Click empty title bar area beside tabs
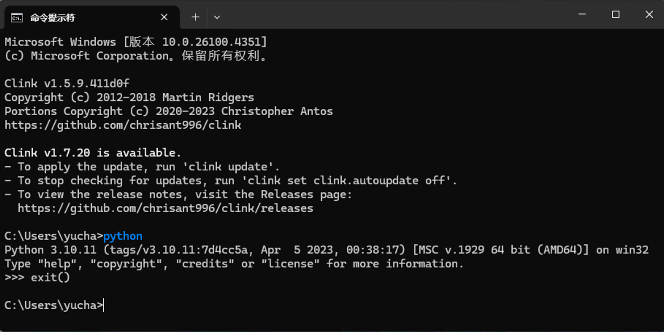Viewport: 664px width, 332px height. (x=394, y=15)
